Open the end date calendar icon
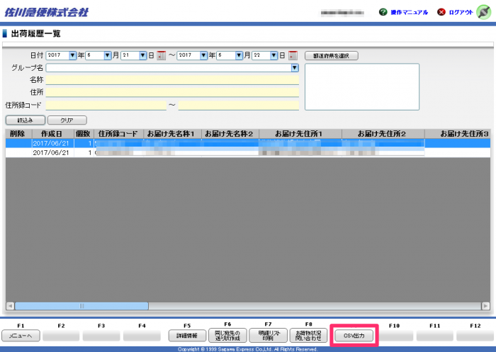Viewport: 496px width, 352px height. coord(293,56)
